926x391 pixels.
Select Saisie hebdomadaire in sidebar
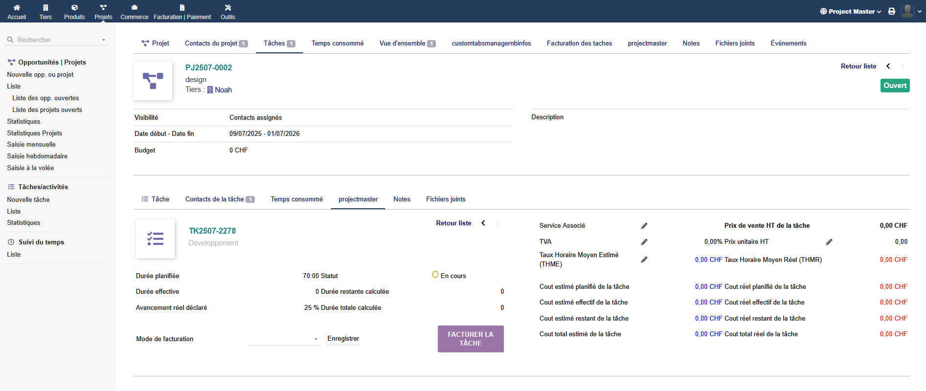pyautogui.click(x=37, y=156)
